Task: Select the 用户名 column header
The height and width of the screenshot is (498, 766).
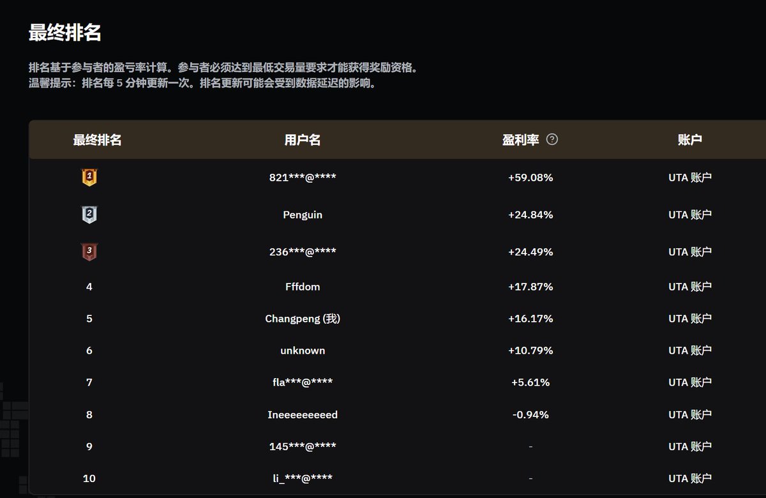Action: (303, 140)
